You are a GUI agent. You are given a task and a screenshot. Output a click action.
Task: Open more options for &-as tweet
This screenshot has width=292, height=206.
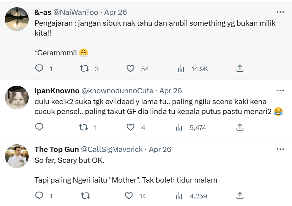(280, 12)
